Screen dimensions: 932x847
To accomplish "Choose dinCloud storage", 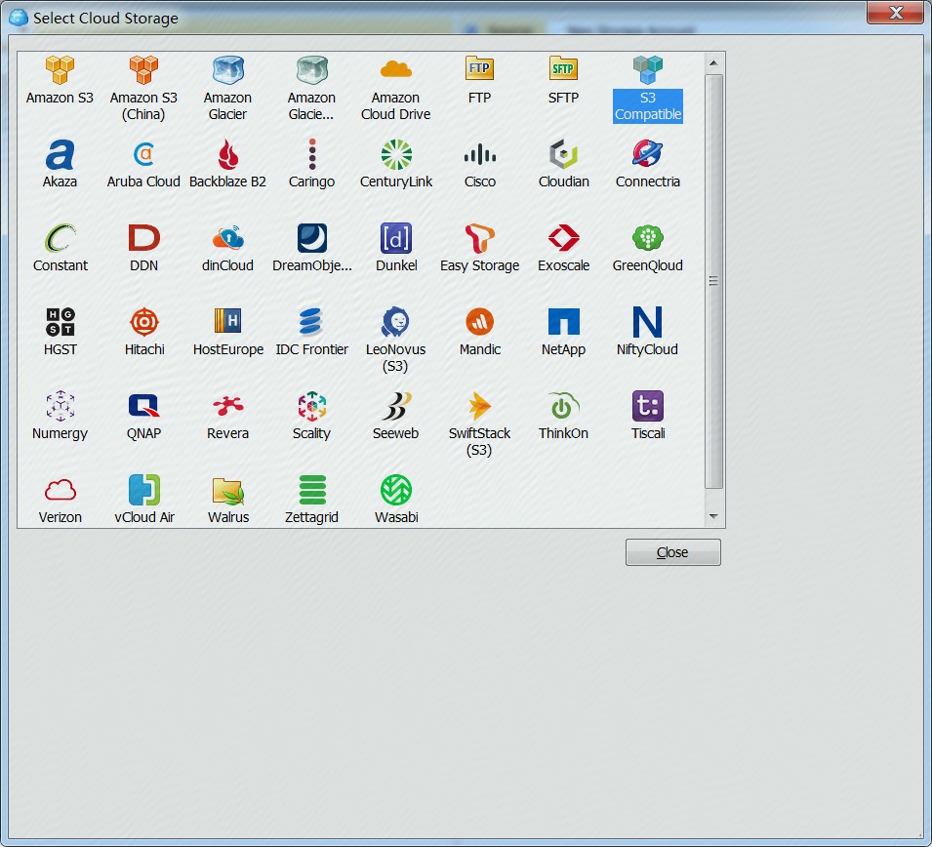I will pos(228,238).
